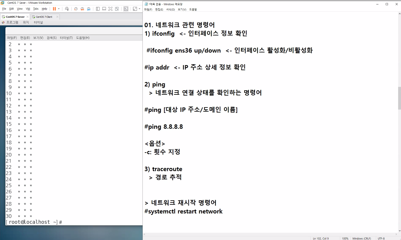Open the stretch guest dropdown arrow
This screenshot has width=401, height=240.
139,9
